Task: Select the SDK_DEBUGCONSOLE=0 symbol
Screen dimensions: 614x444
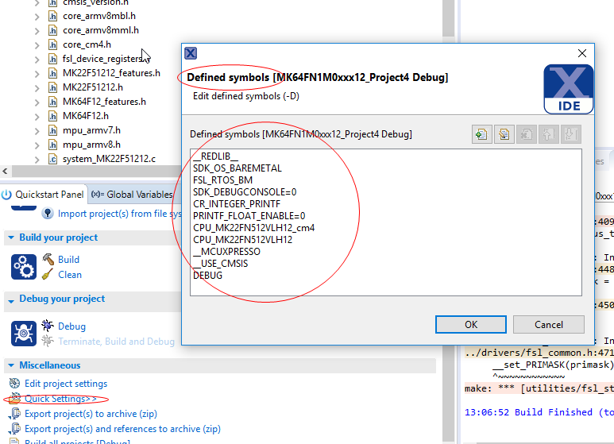Action: click(245, 192)
